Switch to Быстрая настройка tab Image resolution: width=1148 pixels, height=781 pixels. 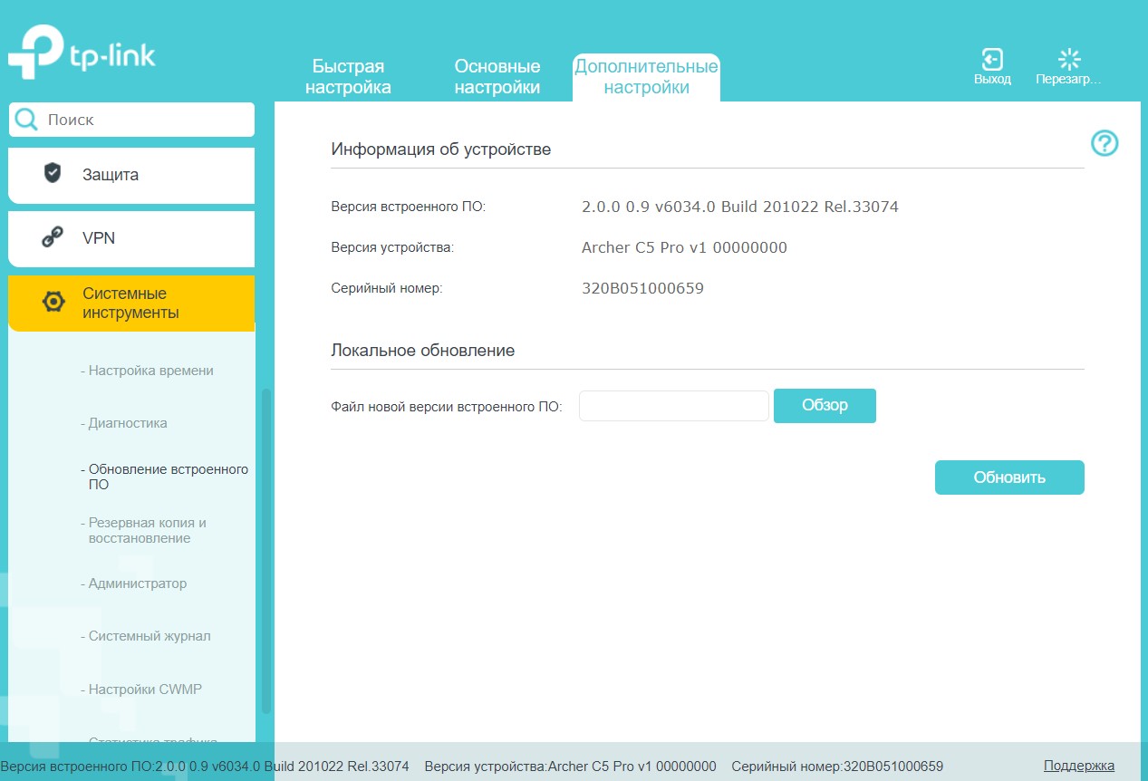(x=348, y=77)
